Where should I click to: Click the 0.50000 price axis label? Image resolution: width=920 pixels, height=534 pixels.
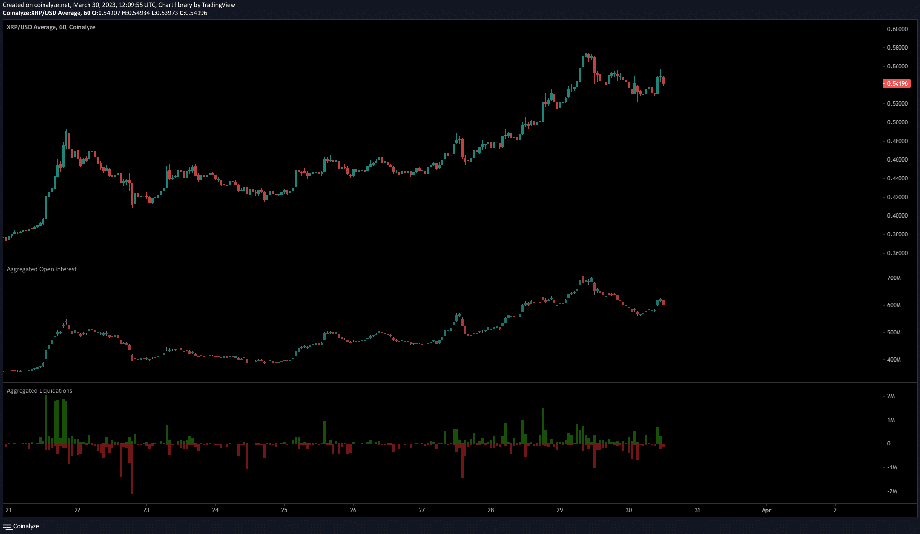pyautogui.click(x=898, y=122)
